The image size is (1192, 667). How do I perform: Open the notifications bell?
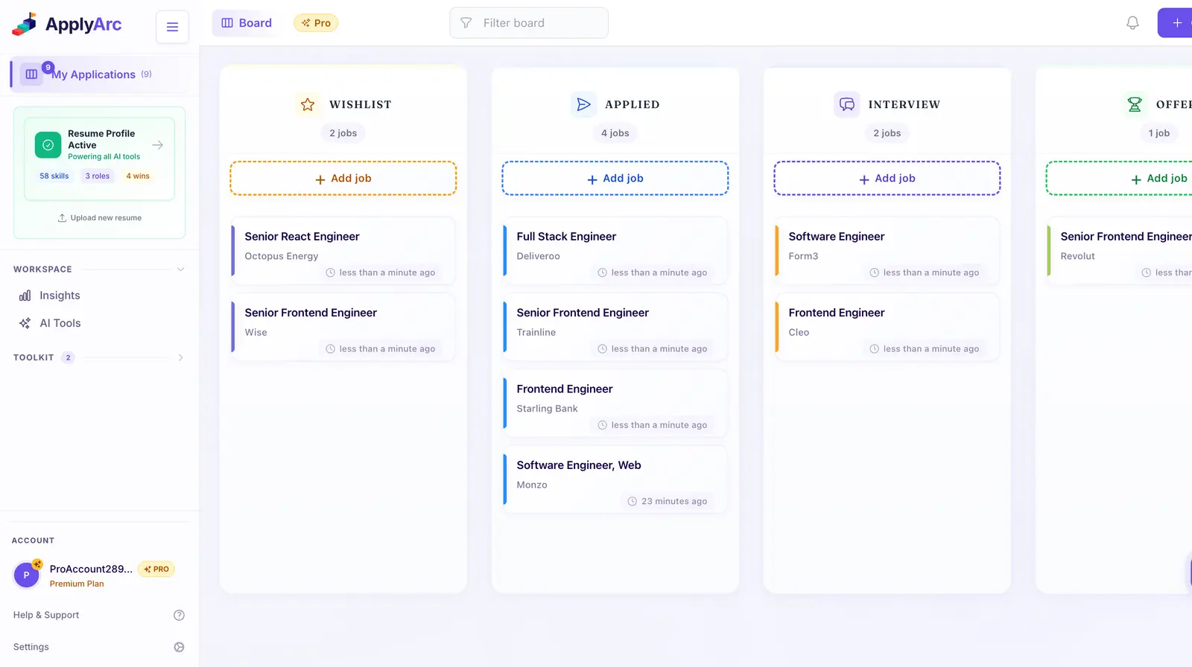pyautogui.click(x=1132, y=23)
